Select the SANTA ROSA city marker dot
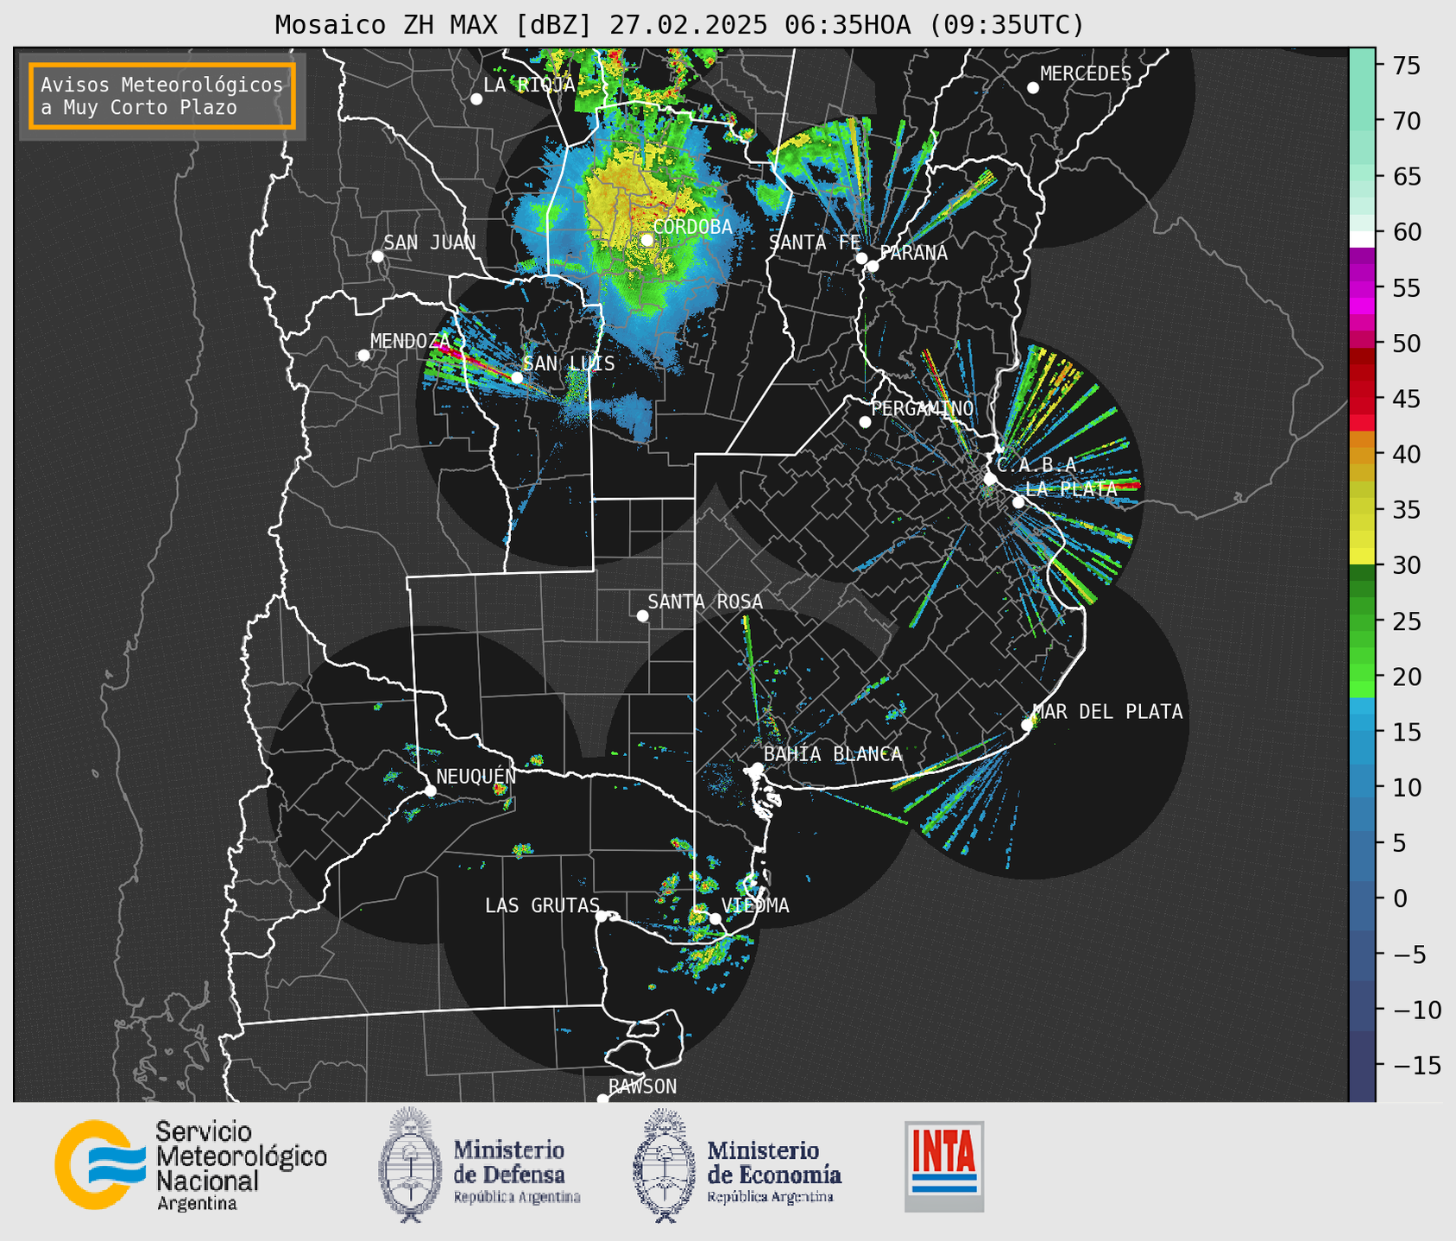Screen dimensions: 1456x1241 [642, 615]
